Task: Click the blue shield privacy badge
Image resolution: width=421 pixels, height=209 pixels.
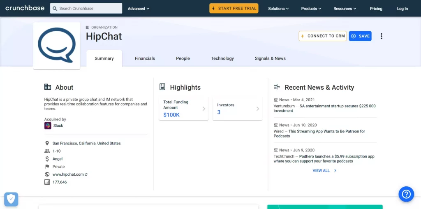Action: coord(11,199)
